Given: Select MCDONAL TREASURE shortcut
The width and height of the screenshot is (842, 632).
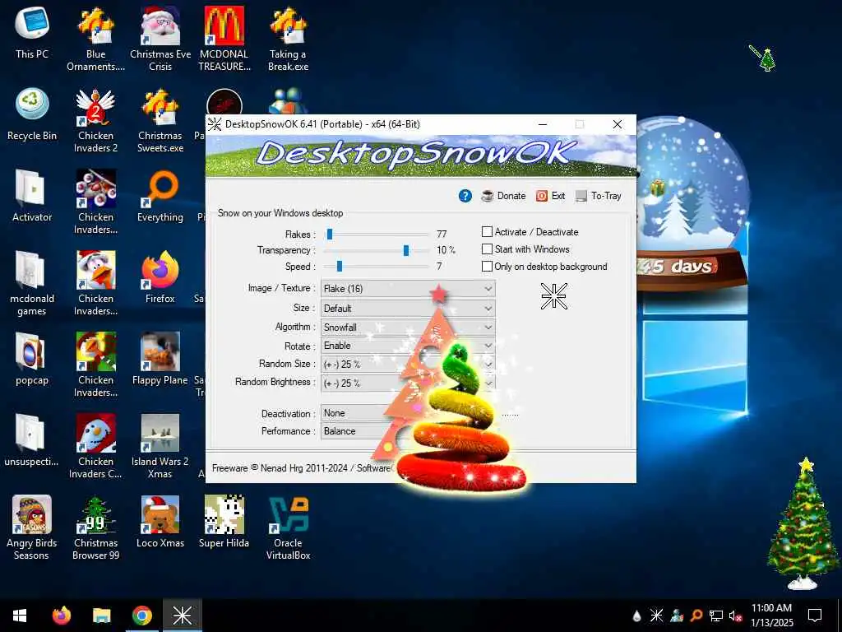Looking at the screenshot, I should (224, 39).
